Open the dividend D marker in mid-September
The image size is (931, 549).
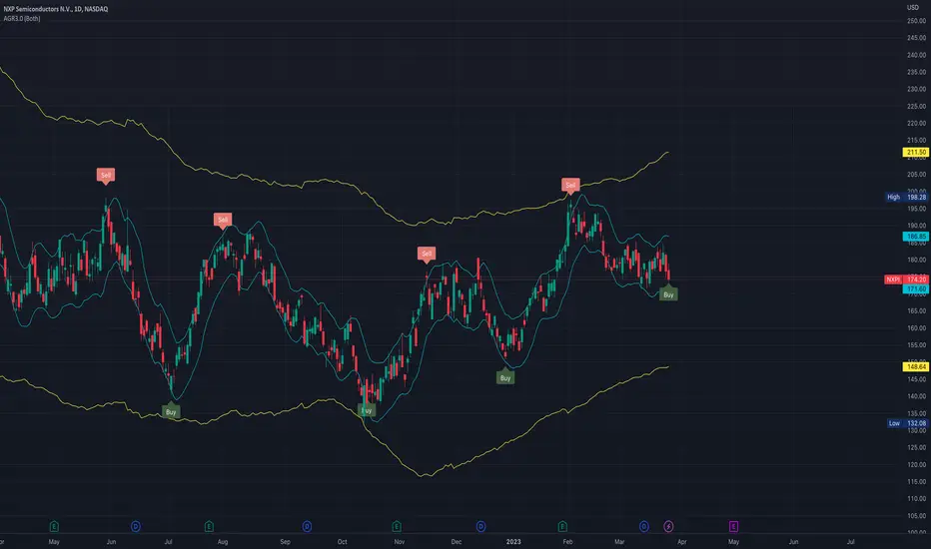click(x=307, y=526)
